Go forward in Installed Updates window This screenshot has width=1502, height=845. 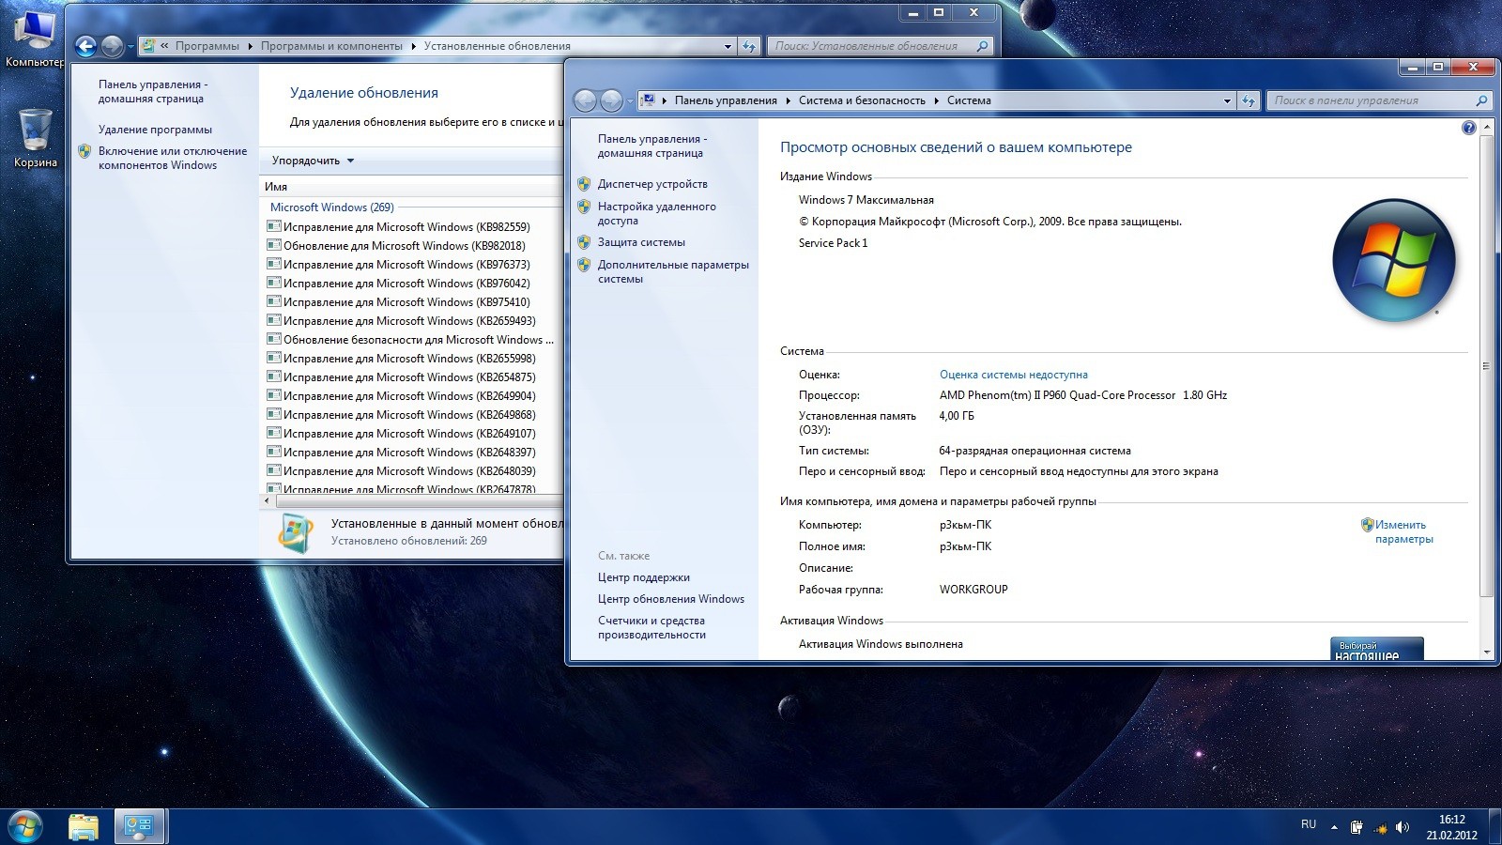point(112,46)
